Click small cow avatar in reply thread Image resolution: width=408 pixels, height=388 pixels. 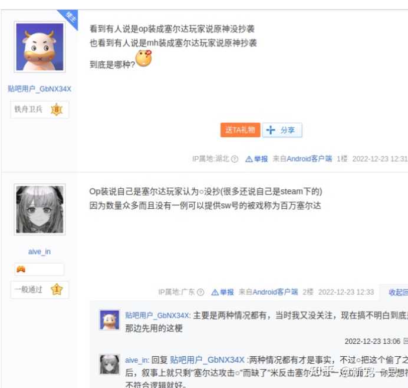[110, 320]
